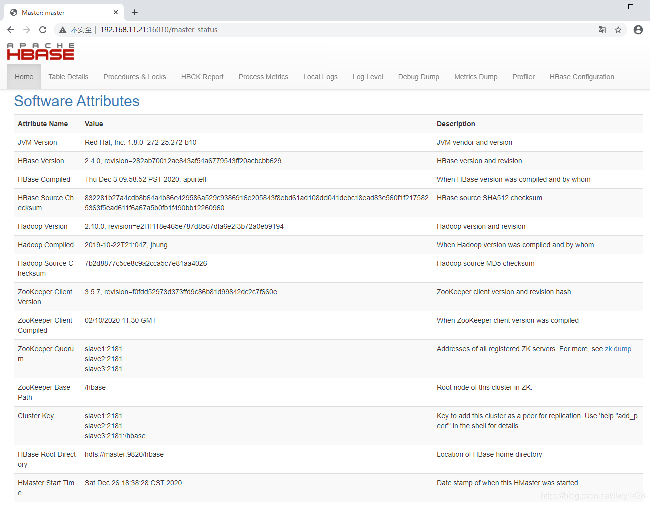Maximize the browser window
Image resolution: width=650 pixels, height=505 pixels.
pyautogui.click(x=631, y=7)
